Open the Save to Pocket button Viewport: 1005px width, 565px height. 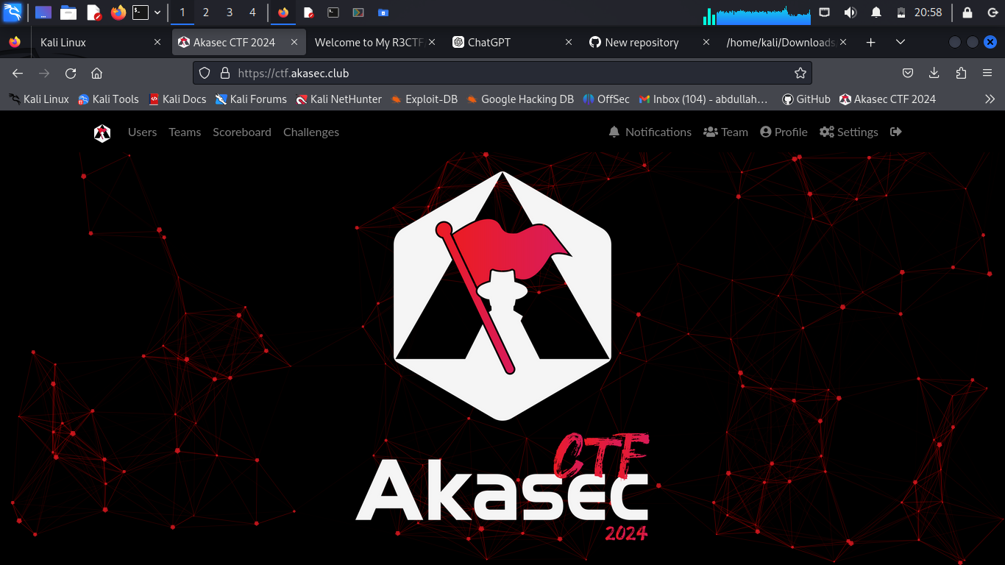[x=908, y=73]
